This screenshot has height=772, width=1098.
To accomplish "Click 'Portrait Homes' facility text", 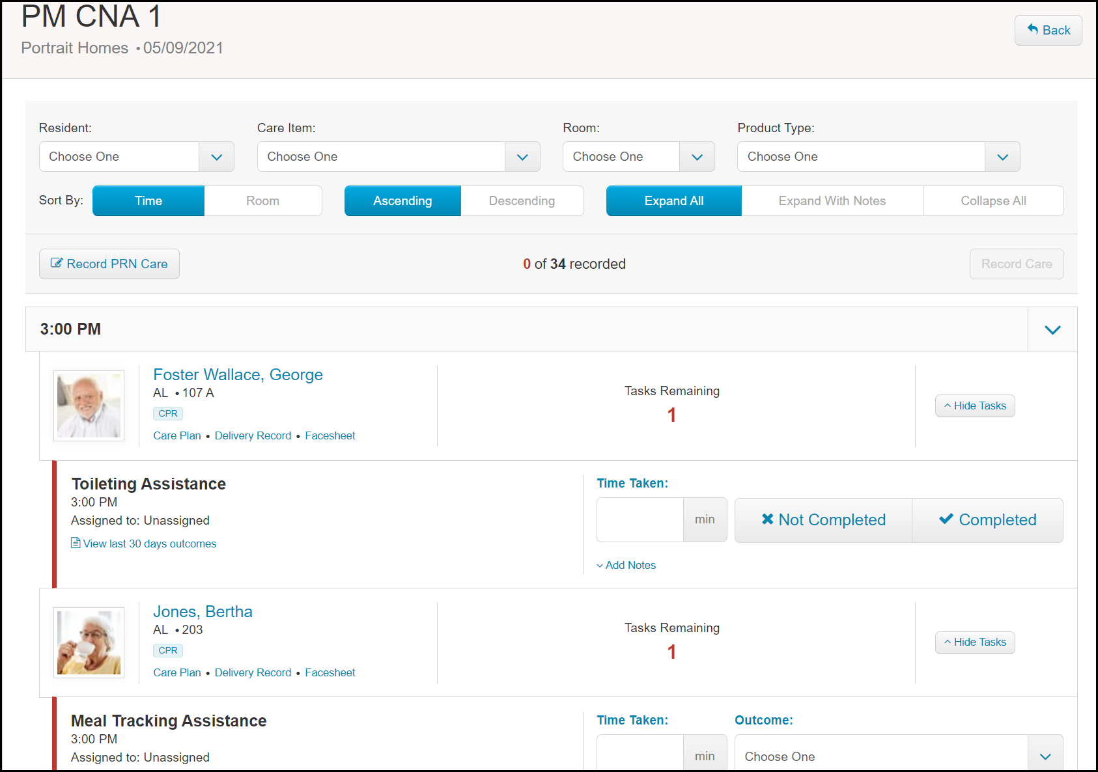I will [x=75, y=48].
